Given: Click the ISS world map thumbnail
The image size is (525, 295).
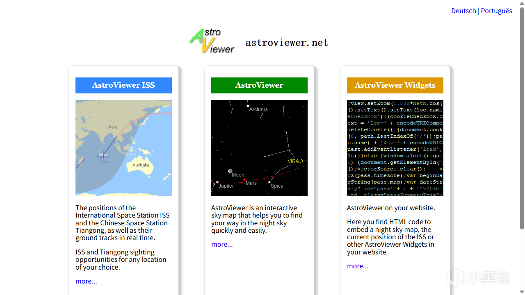Looking at the screenshot, I should click(123, 148).
